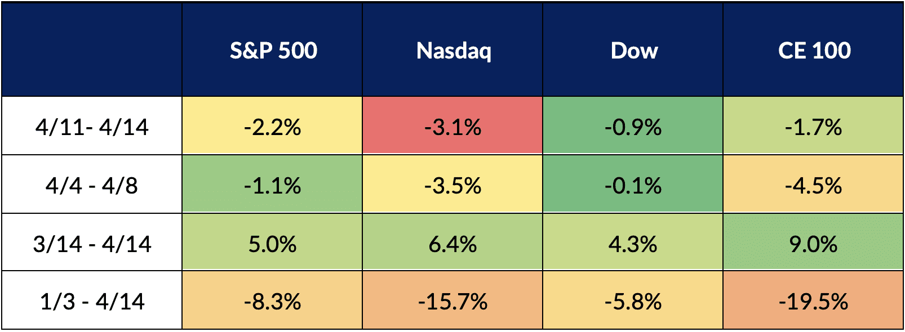The height and width of the screenshot is (332, 905).
Task: Click the -3.5% Nasdaq cell
Action: tap(452, 185)
